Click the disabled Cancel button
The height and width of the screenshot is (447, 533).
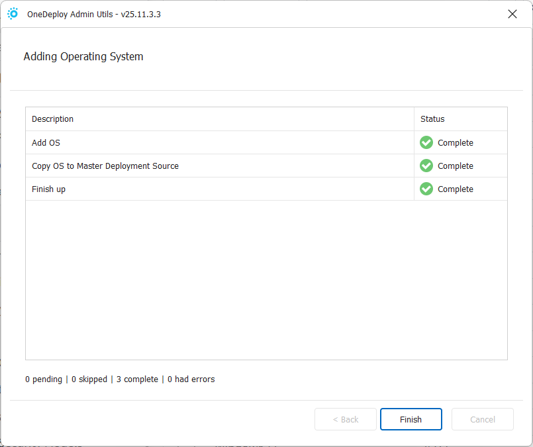pos(482,419)
